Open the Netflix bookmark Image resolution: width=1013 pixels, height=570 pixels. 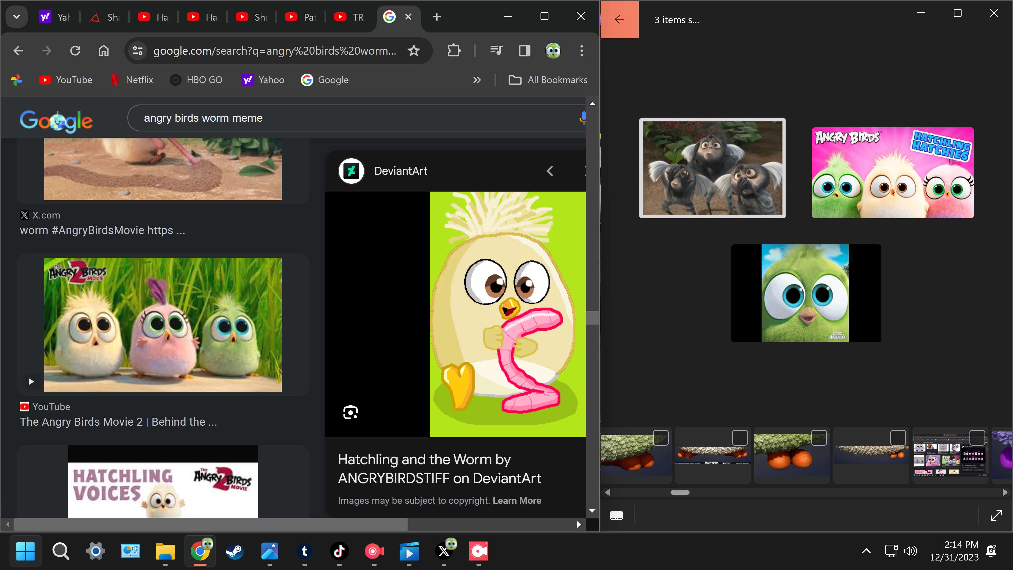pos(132,80)
